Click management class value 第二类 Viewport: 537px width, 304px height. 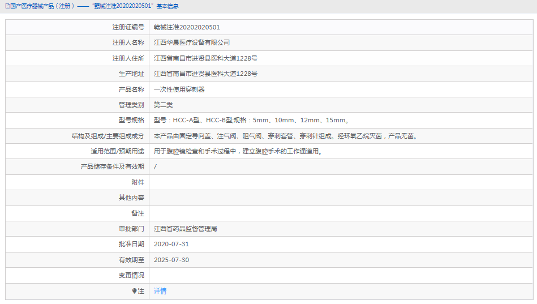(x=164, y=105)
